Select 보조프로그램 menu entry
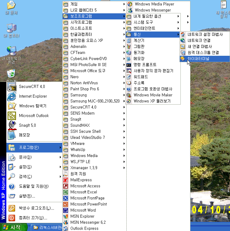The width and height of the screenshot is (230, 231). pyautogui.click(x=94, y=16)
